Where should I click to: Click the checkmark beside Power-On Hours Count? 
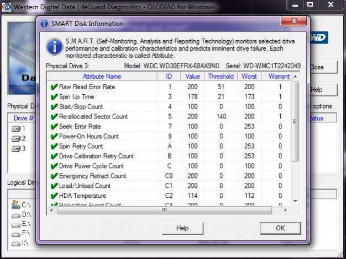click(x=54, y=137)
